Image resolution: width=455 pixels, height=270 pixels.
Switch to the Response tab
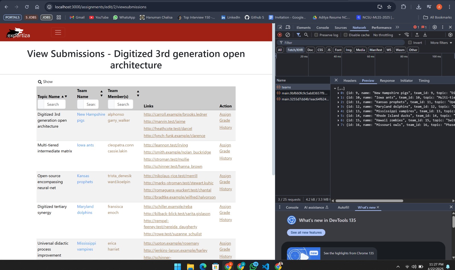[387, 81]
